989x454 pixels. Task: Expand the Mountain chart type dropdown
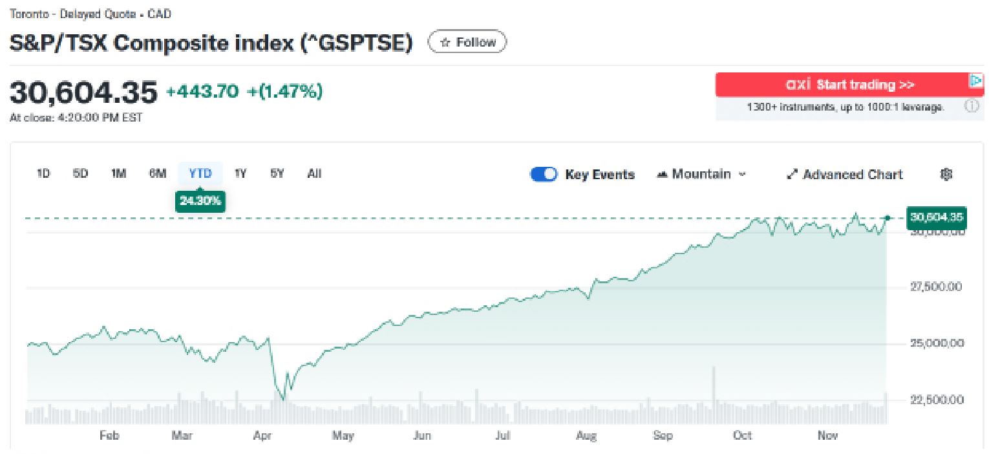[x=742, y=175]
